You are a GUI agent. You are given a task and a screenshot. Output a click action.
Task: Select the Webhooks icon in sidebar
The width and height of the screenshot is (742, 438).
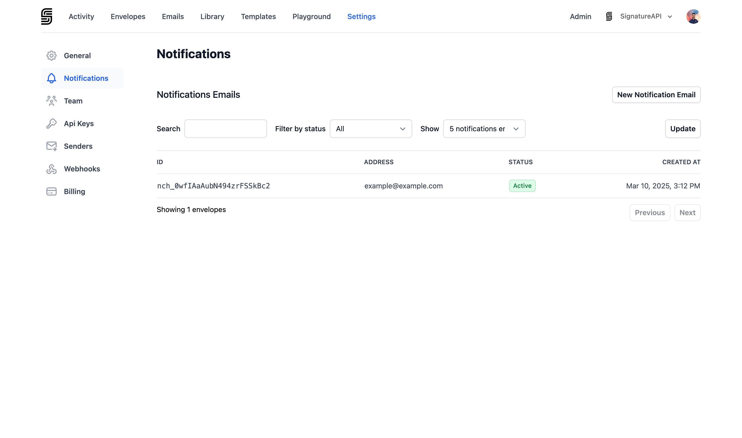(52, 169)
